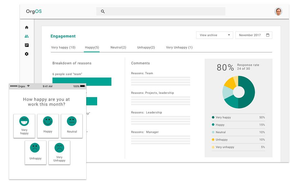This screenshot has height=187, width=293.
Task: Click the phone battery icon
Action: pos(83,86)
